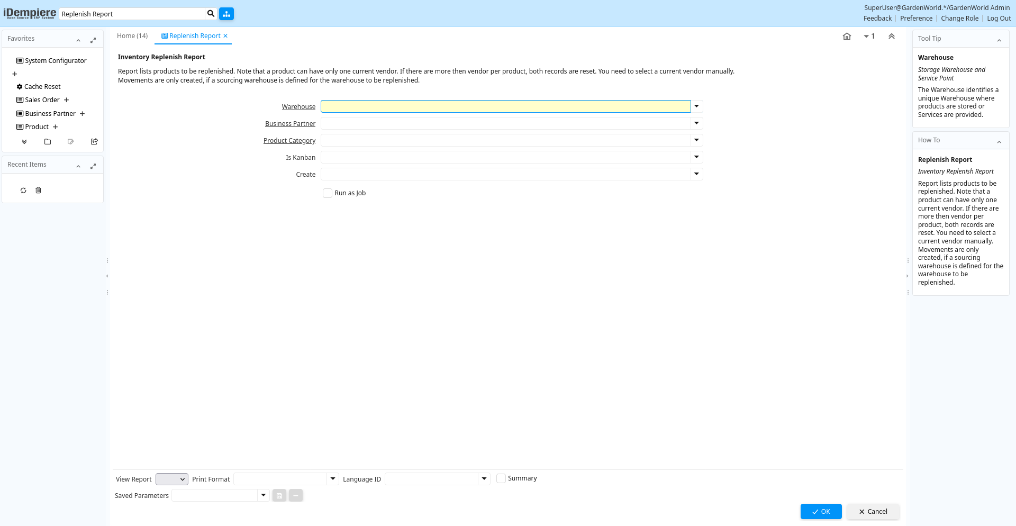Toggle the Summary checkbox
Image resolution: width=1016 pixels, height=526 pixels.
pyautogui.click(x=501, y=478)
